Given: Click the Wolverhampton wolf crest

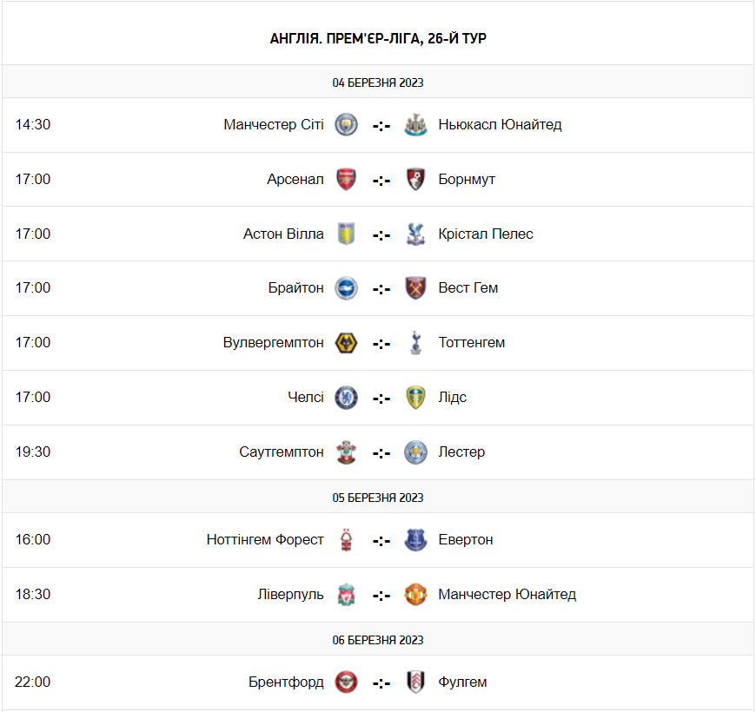Looking at the screenshot, I should (x=347, y=343).
